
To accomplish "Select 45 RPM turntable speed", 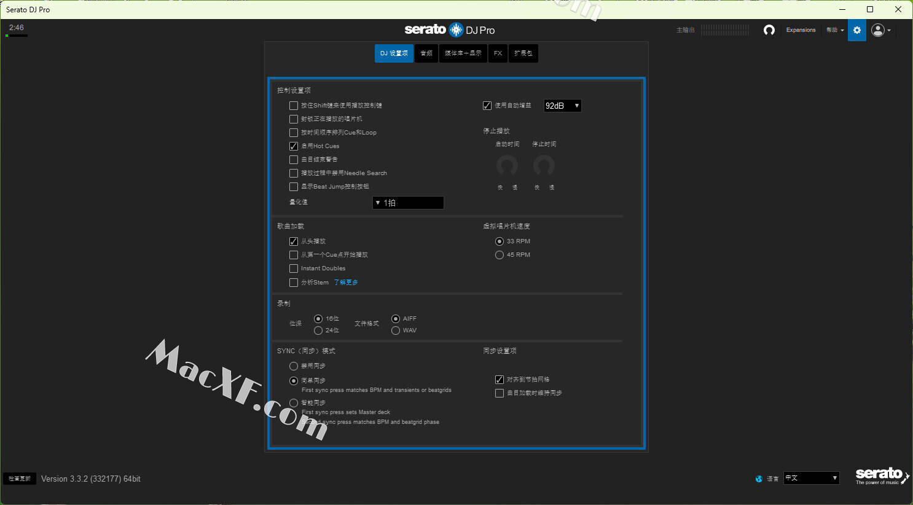I will [500, 255].
